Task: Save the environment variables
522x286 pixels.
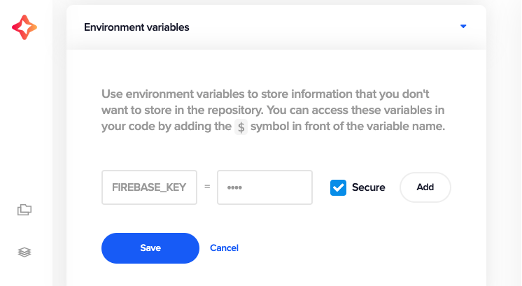Action: [150, 248]
